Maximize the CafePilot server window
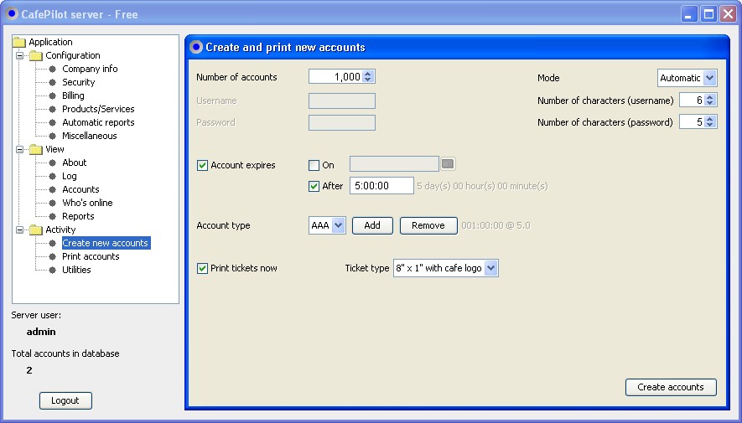This screenshot has height=423, width=742. tap(708, 14)
